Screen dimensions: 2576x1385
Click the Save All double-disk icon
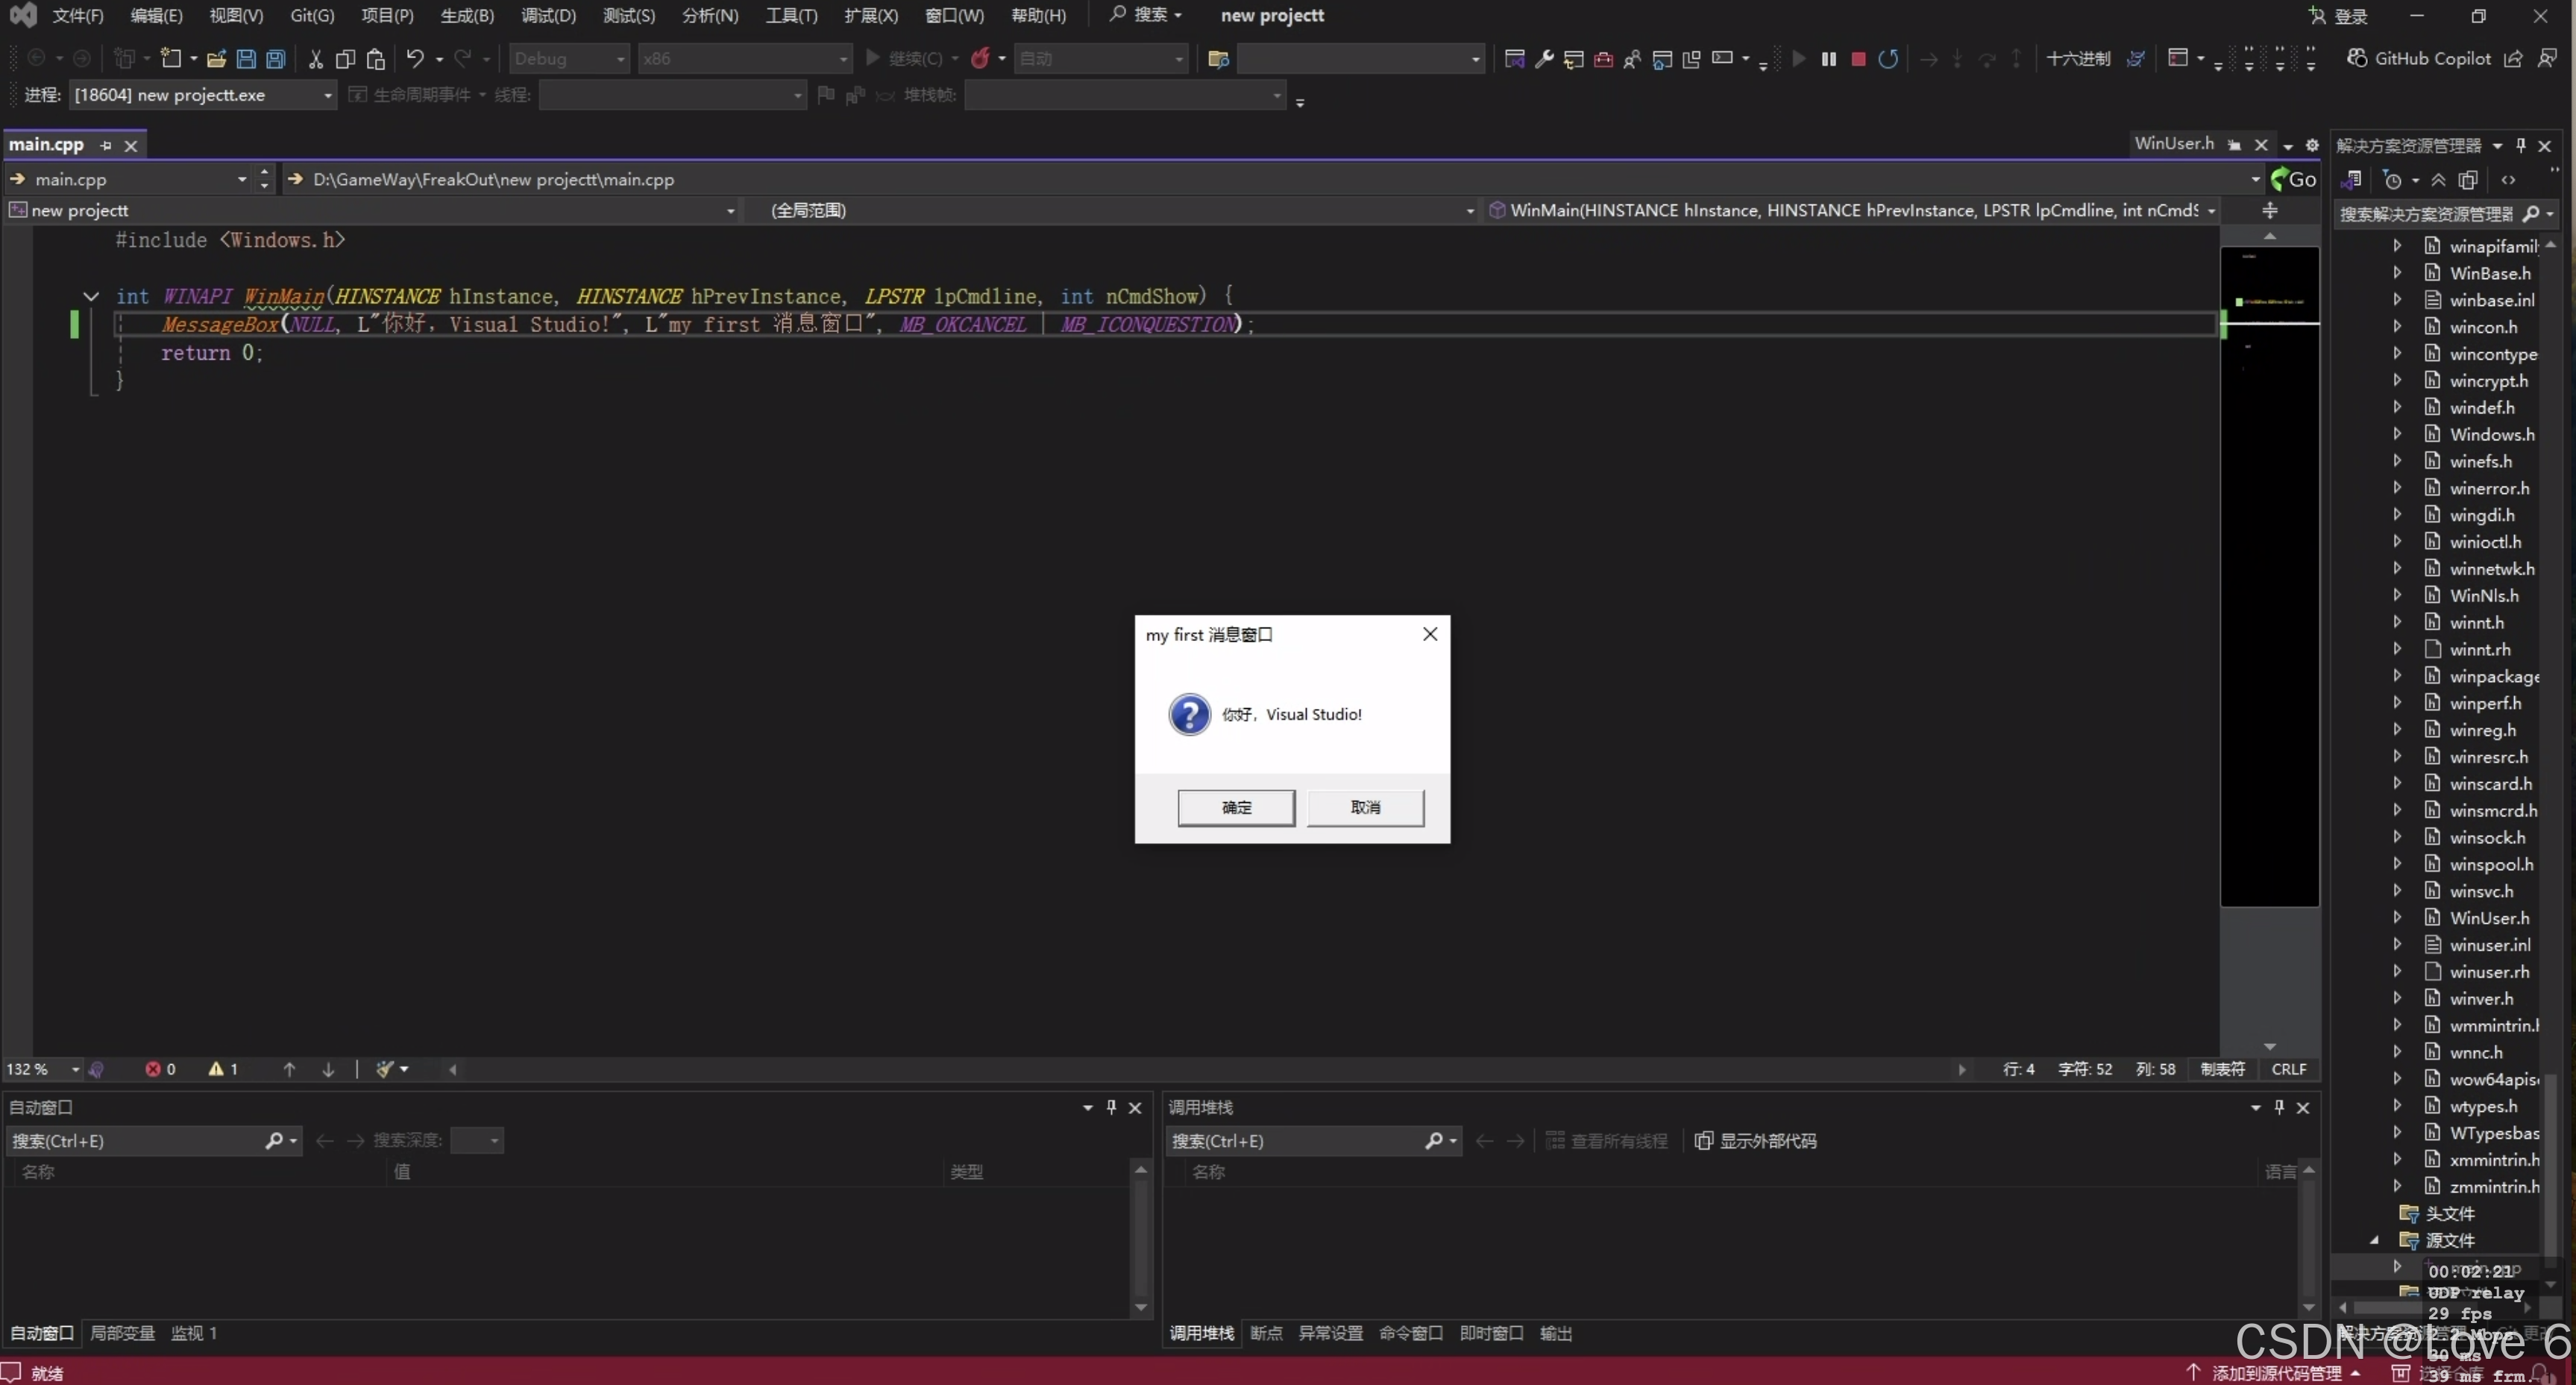coord(275,59)
